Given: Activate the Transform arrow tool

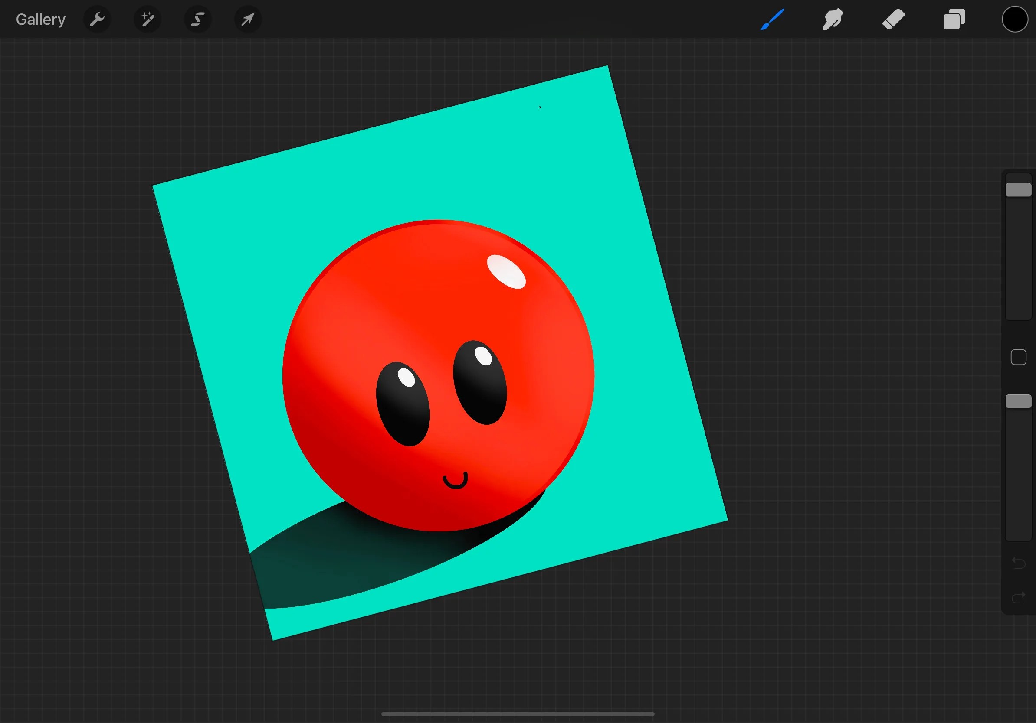Looking at the screenshot, I should (x=248, y=20).
